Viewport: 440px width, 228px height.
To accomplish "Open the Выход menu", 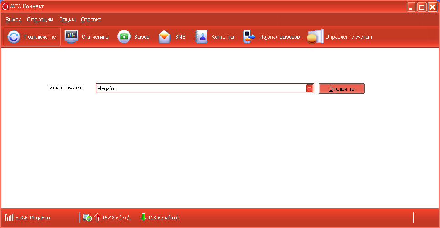I will pyautogui.click(x=14, y=20).
